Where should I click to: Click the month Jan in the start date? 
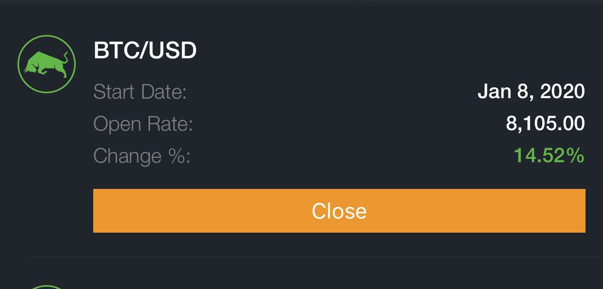[495, 91]
